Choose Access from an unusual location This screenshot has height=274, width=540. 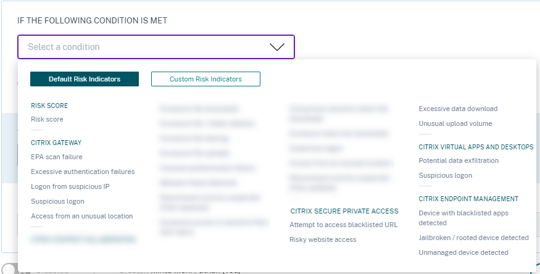(81, 216)
